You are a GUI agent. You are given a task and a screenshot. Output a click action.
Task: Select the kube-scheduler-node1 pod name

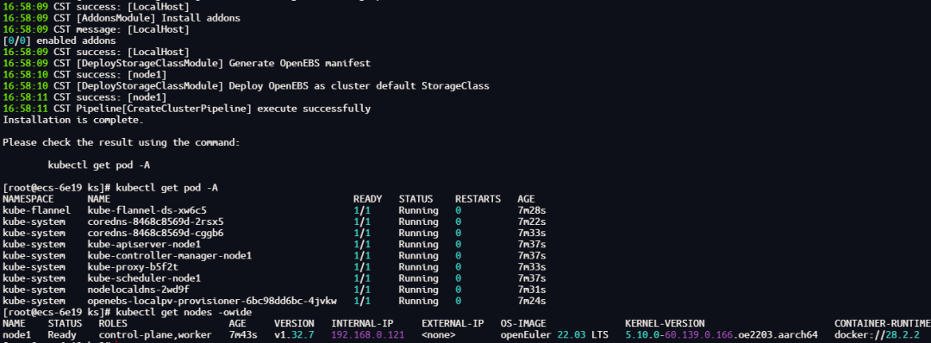click(144, 278)
